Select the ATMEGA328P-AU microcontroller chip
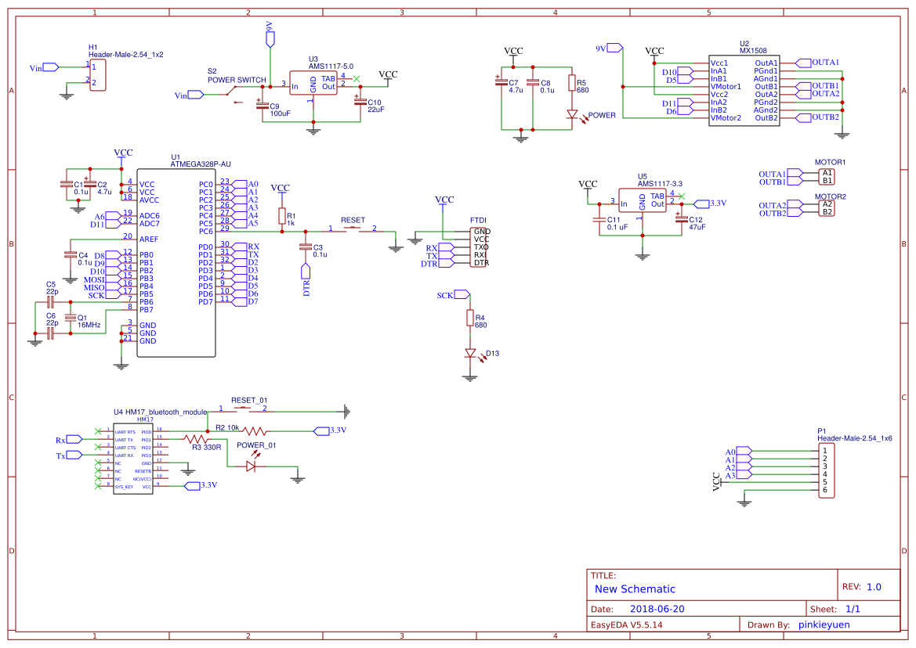This screenshot has height=648, width=916. tap(176, 263)
